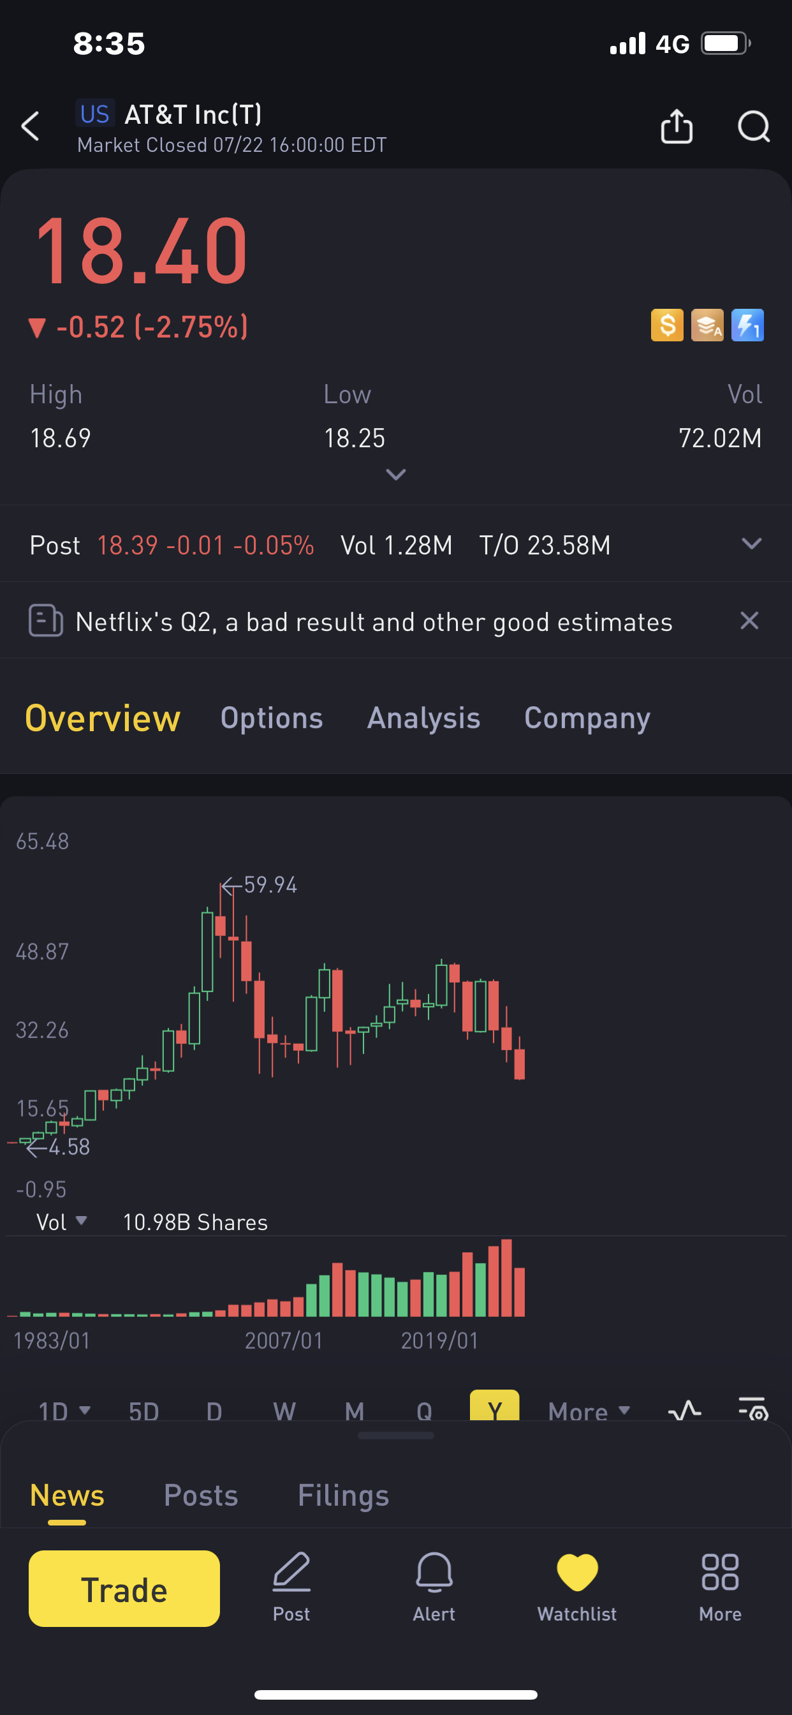Tap the blue lightning badge icon

point(747,325)
